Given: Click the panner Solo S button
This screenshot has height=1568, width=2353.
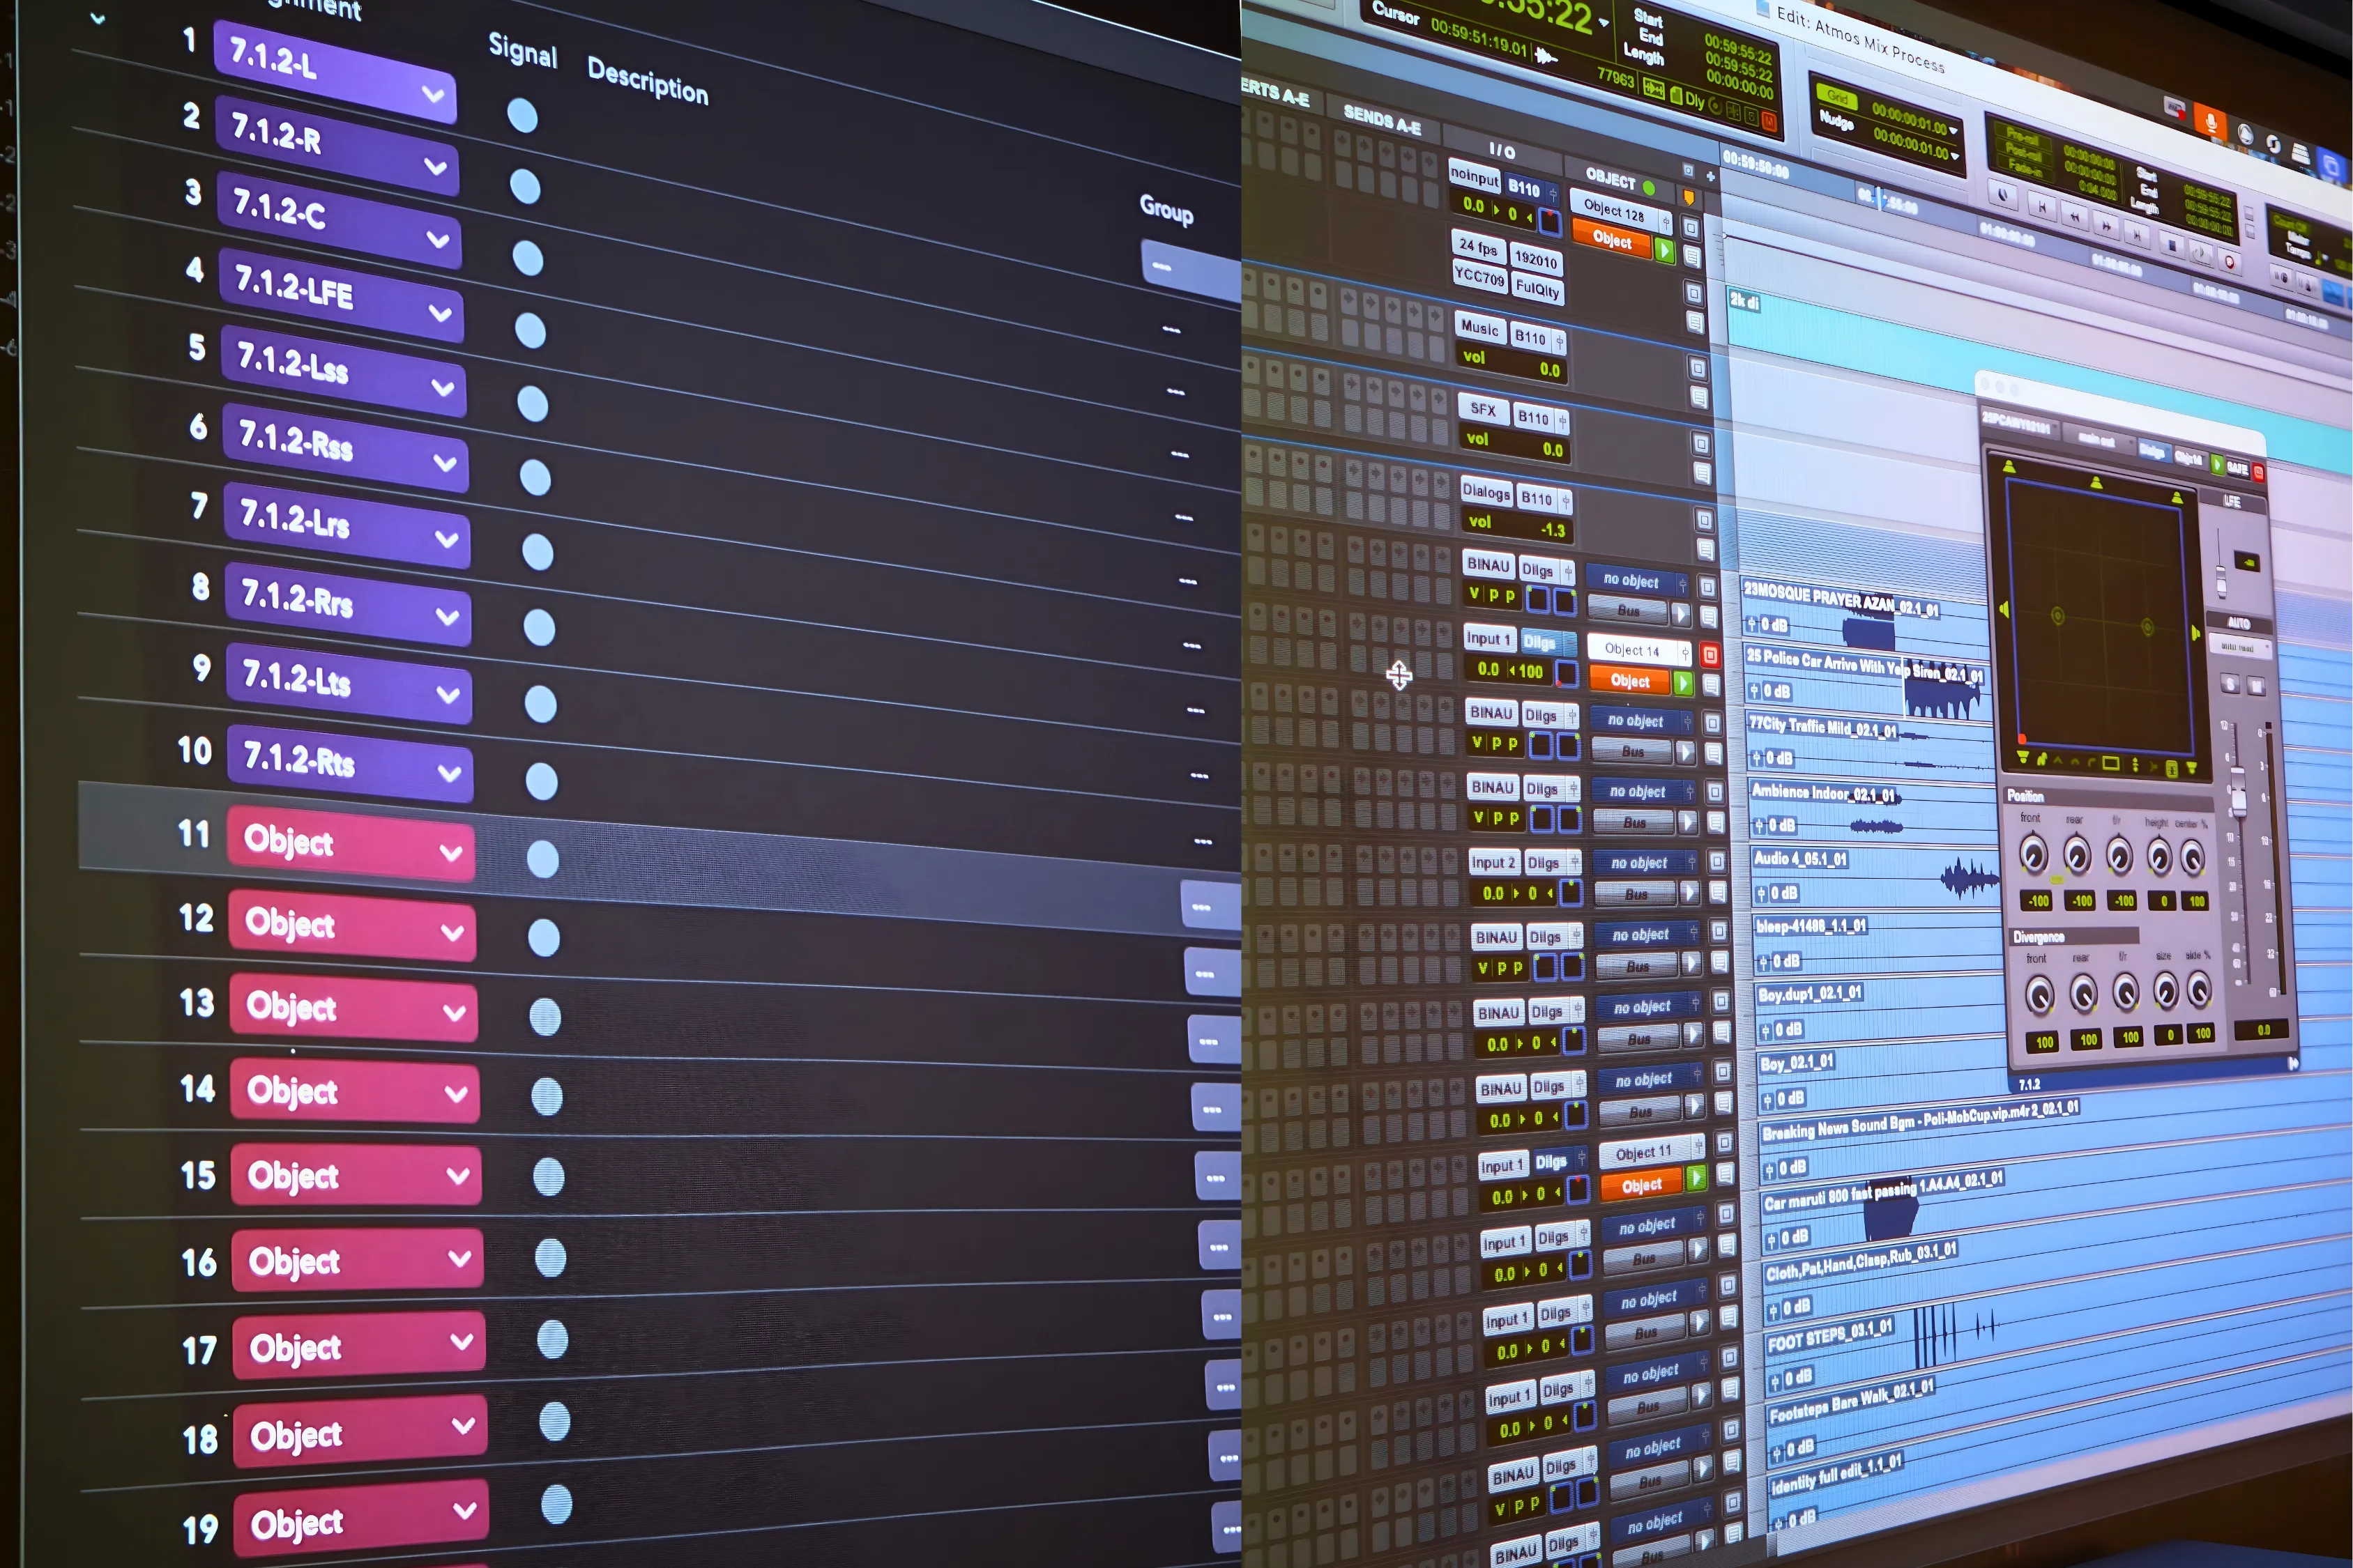Looking at the screenshot, I should click(x=2230, y=683).
